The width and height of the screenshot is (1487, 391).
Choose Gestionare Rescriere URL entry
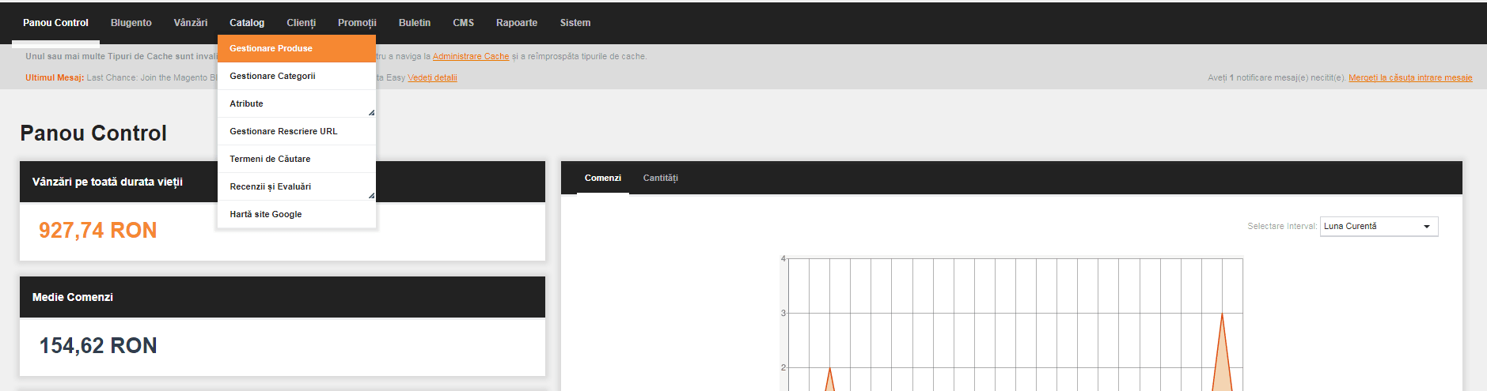point(297,131)
